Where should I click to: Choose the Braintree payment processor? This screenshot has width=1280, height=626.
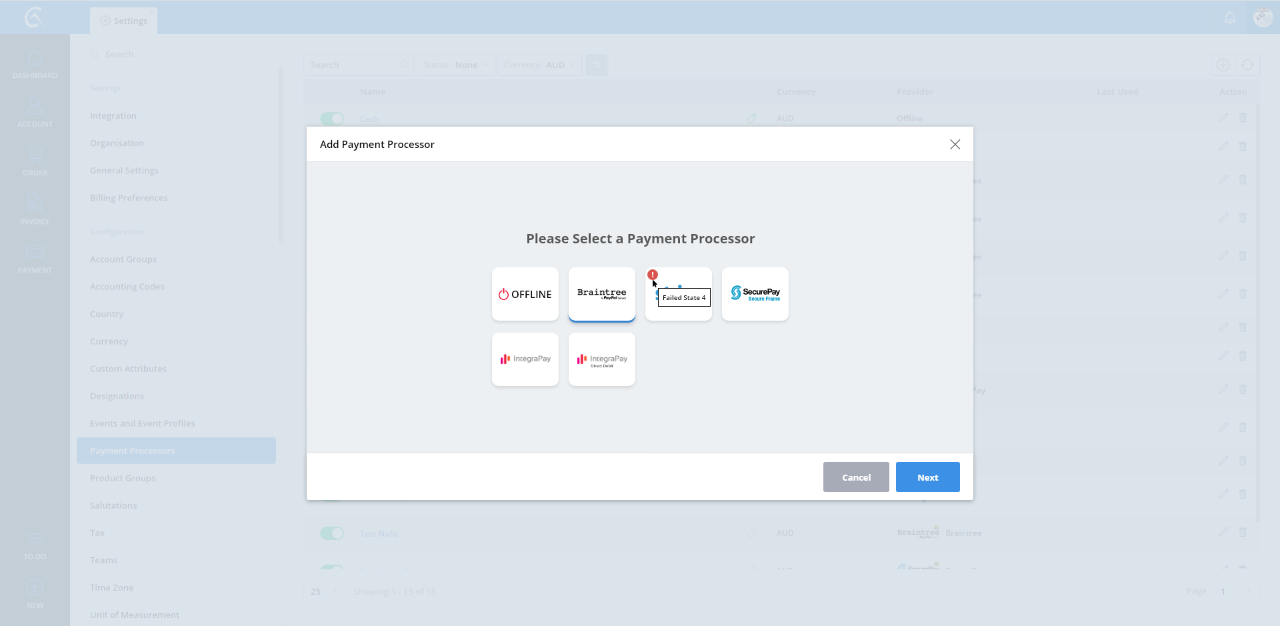tap(601, 294)
